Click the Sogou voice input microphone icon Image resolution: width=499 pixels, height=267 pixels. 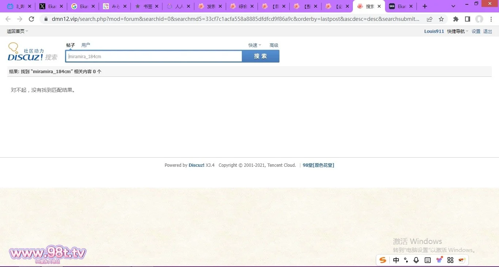[x=416, y=260]
